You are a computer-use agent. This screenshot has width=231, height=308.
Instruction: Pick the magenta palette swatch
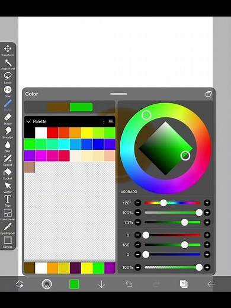(41, 156)
